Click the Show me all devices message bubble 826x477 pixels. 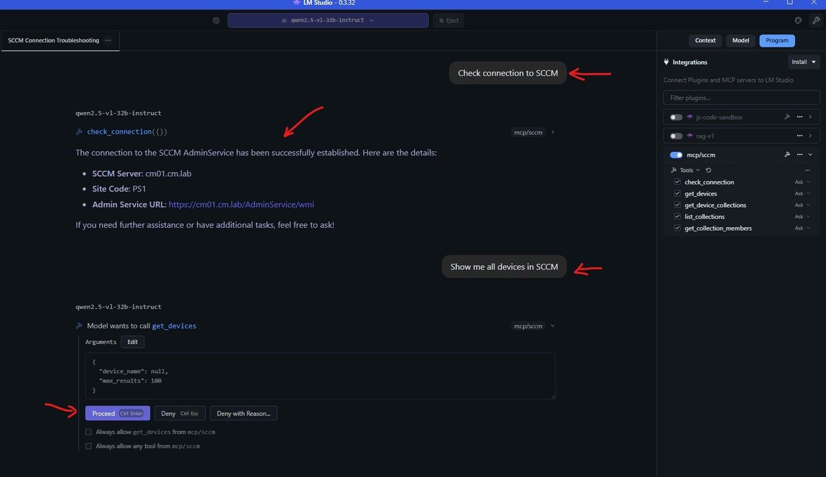505,267
